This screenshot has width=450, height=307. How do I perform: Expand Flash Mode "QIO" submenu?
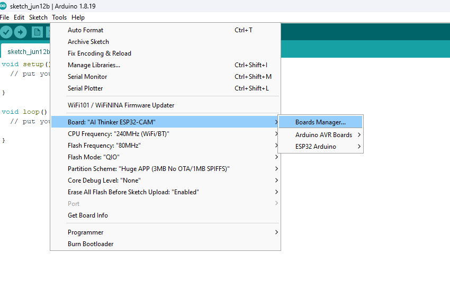click(x=165, y=157)
